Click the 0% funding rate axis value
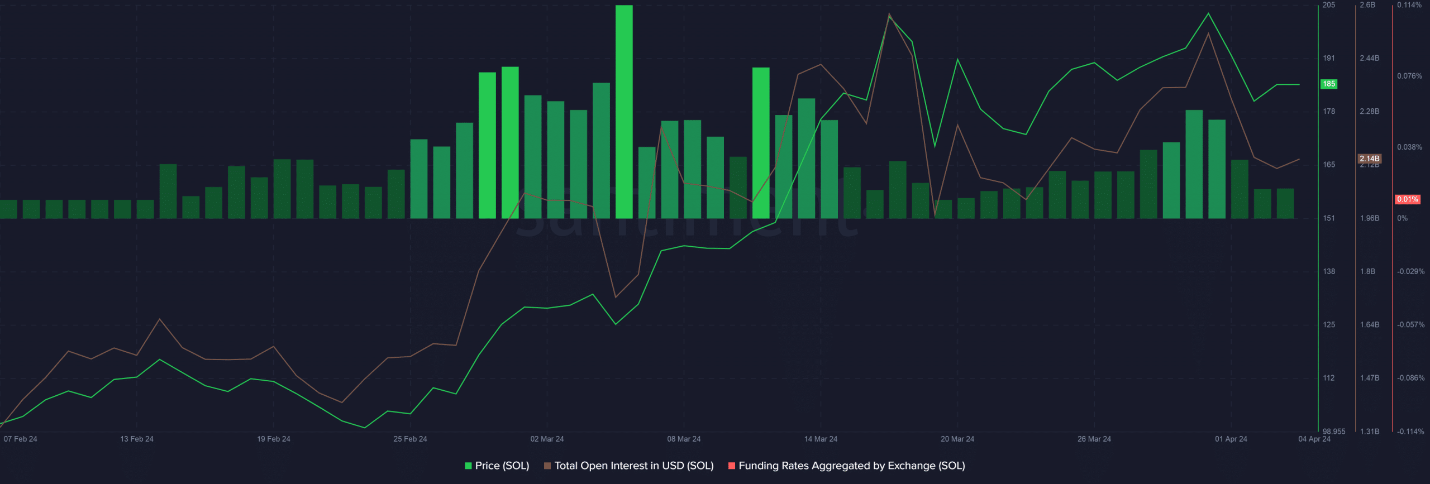 [1402, 218]
